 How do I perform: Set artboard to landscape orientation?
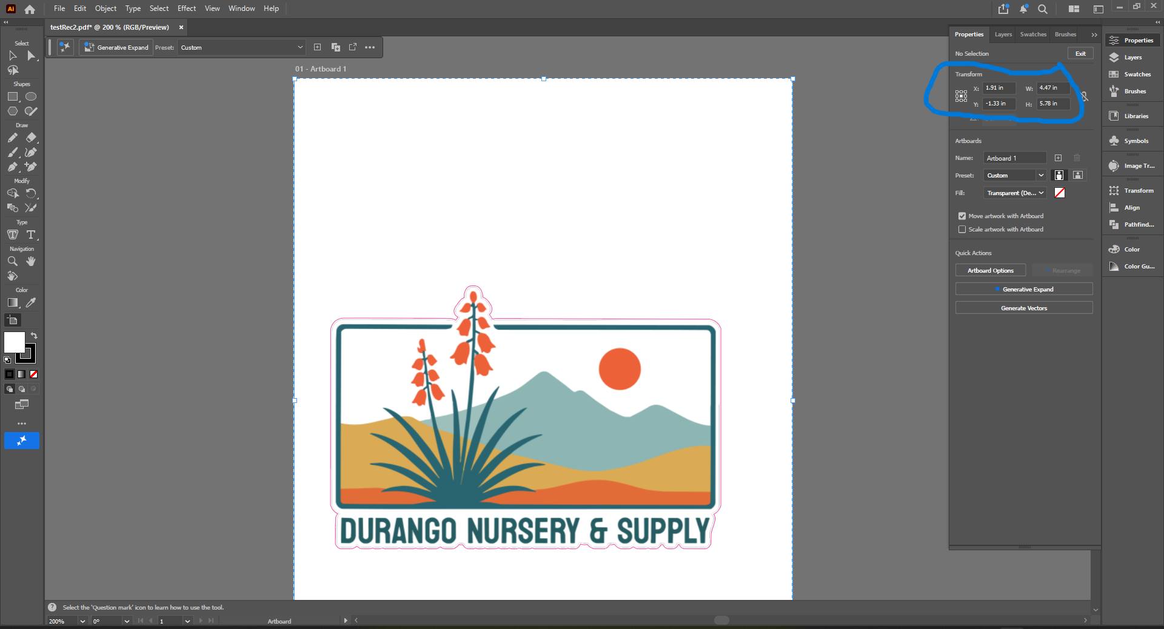pos(1078,175)
